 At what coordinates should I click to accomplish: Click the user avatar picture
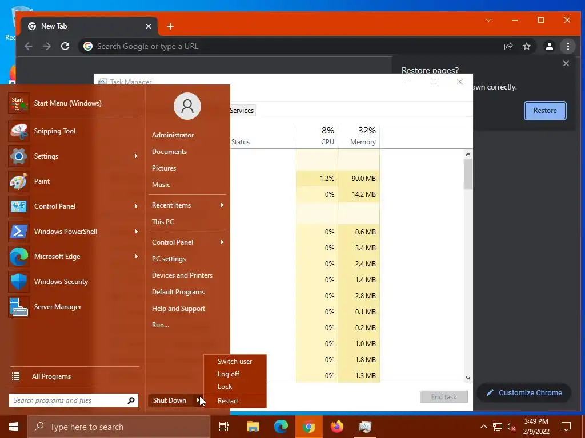(x=187, y=106)
